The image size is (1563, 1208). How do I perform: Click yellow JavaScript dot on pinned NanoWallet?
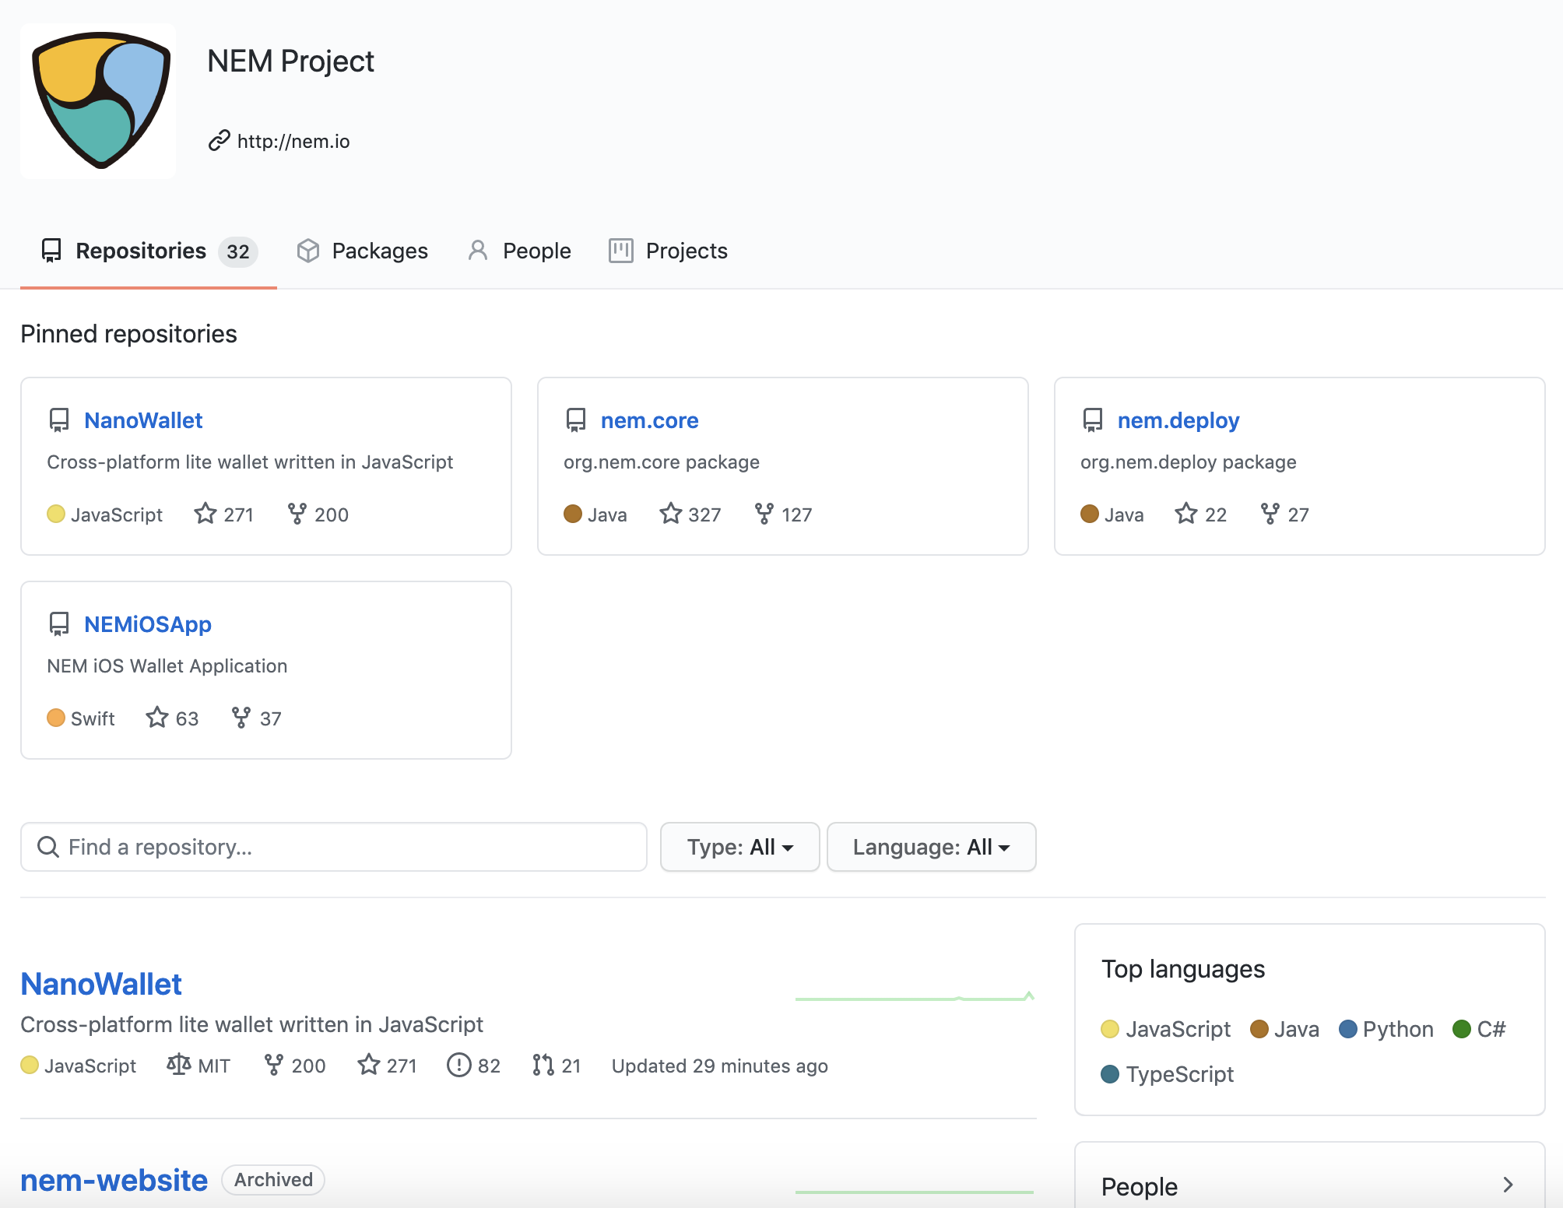pos(56,514)
